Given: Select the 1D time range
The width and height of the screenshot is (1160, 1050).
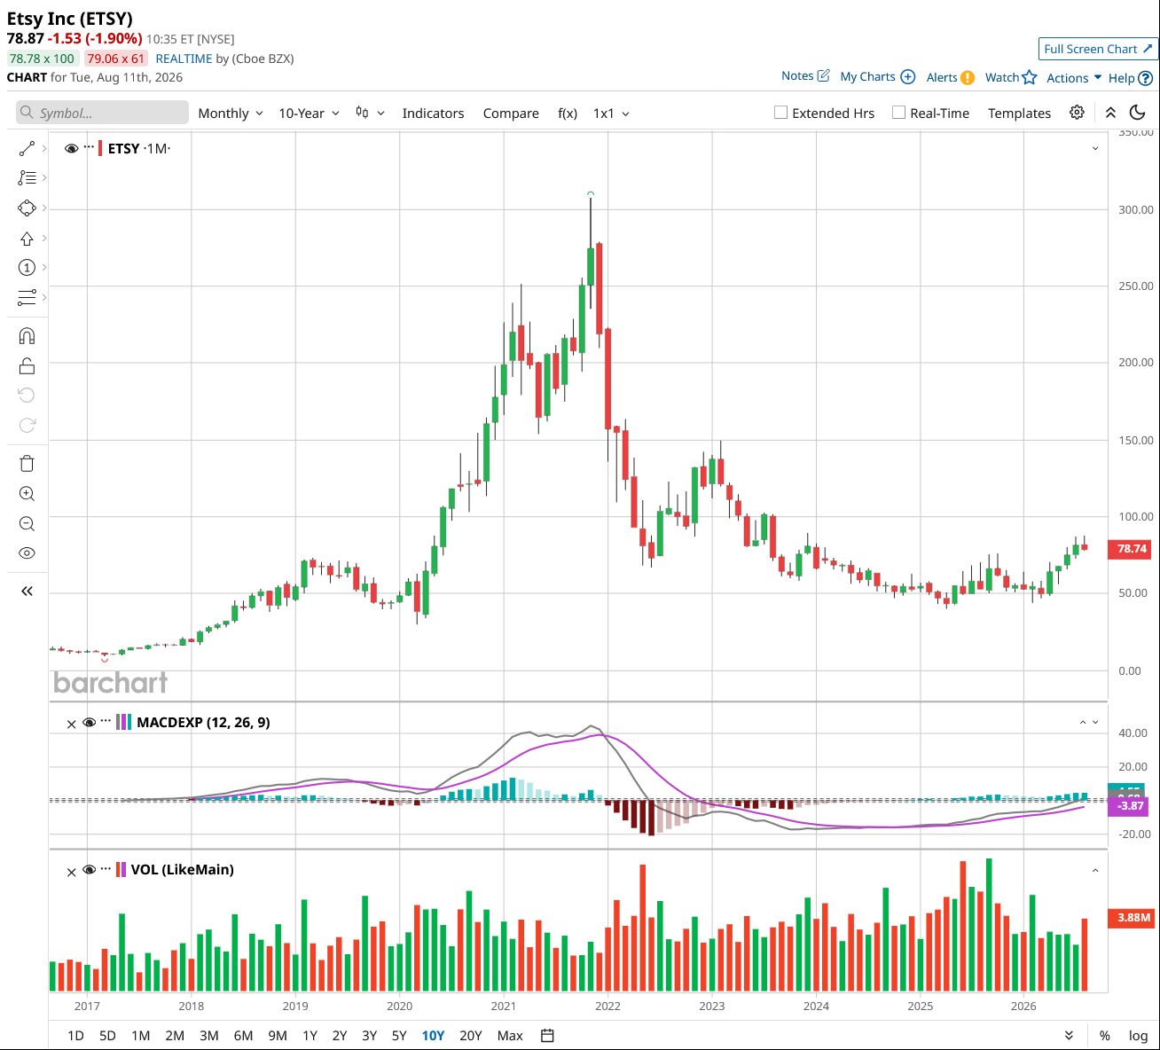Looking at the screenshot, I should point(75,1035).
